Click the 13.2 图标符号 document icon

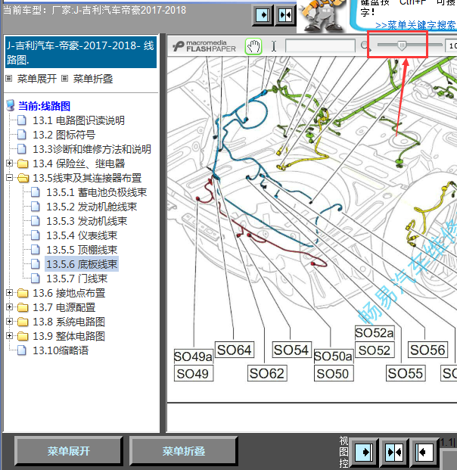(22, 135)
